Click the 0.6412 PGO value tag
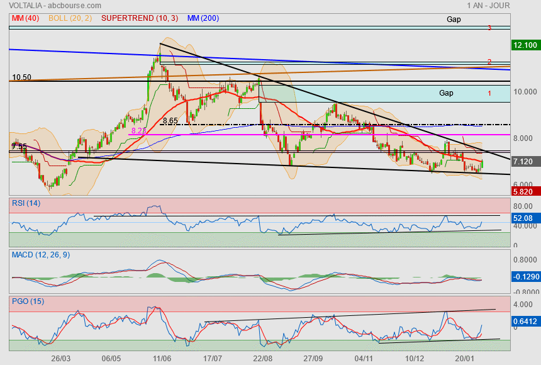The image size is (541, 365). coord(525,322)
